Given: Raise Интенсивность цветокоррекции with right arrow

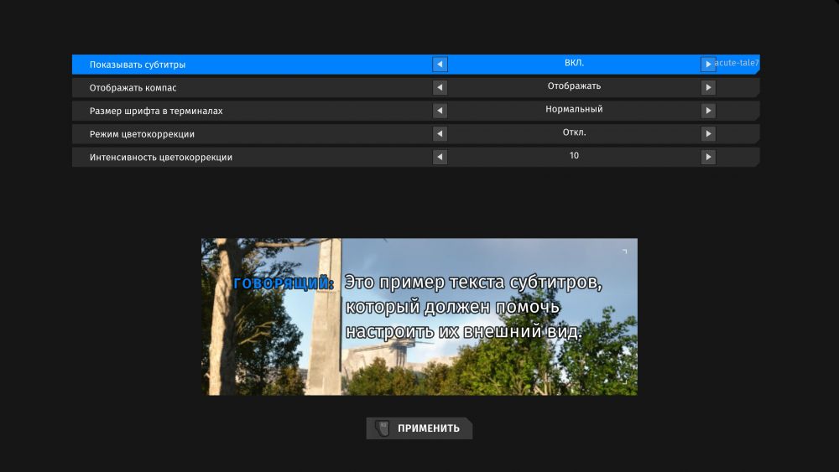Looking at the screenshot, I should click(x=708, y=157).
